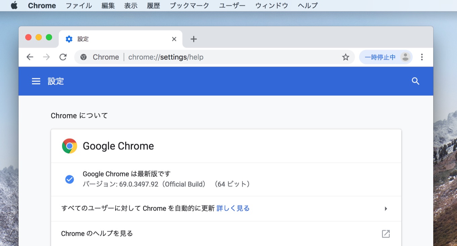Screen dimensions: 457x246
Task: Bookmark this page with star icon
Action: [x=345, y=57]
